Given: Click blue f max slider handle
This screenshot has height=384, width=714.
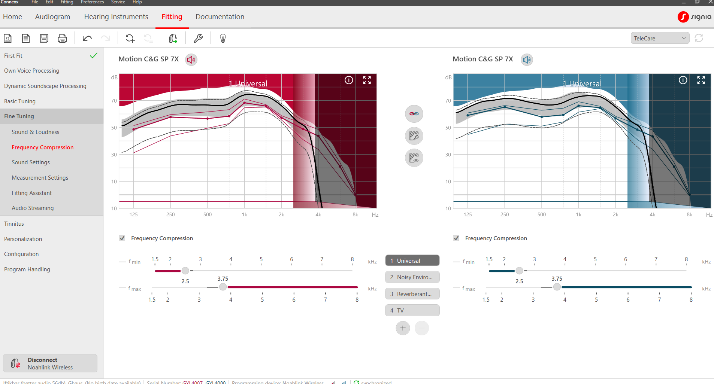Looking at the screenshot, I should pos(557,287).
